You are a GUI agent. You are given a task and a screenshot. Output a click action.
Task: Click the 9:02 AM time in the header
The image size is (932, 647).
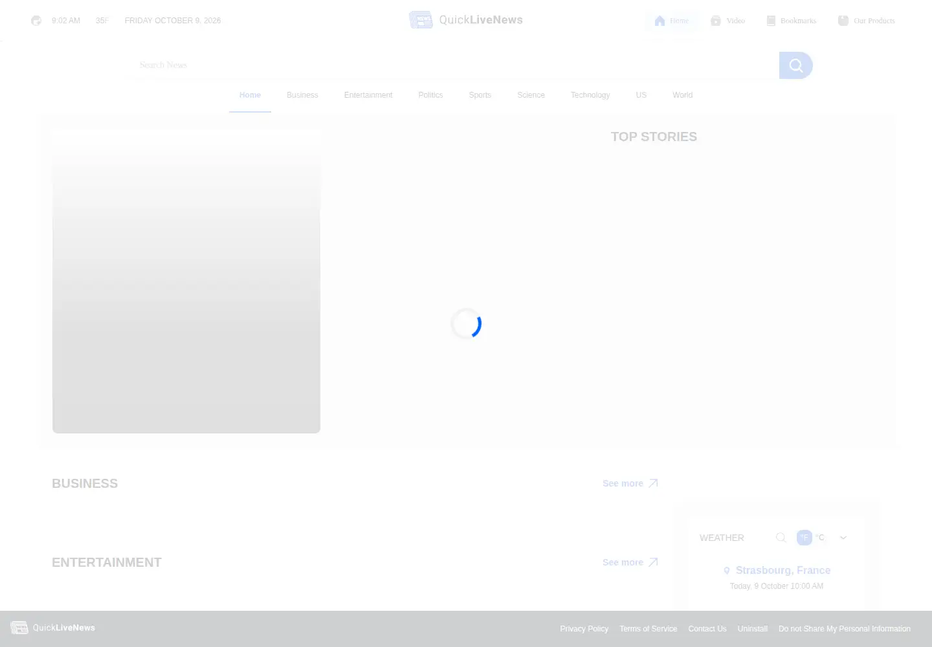(66, 21)
